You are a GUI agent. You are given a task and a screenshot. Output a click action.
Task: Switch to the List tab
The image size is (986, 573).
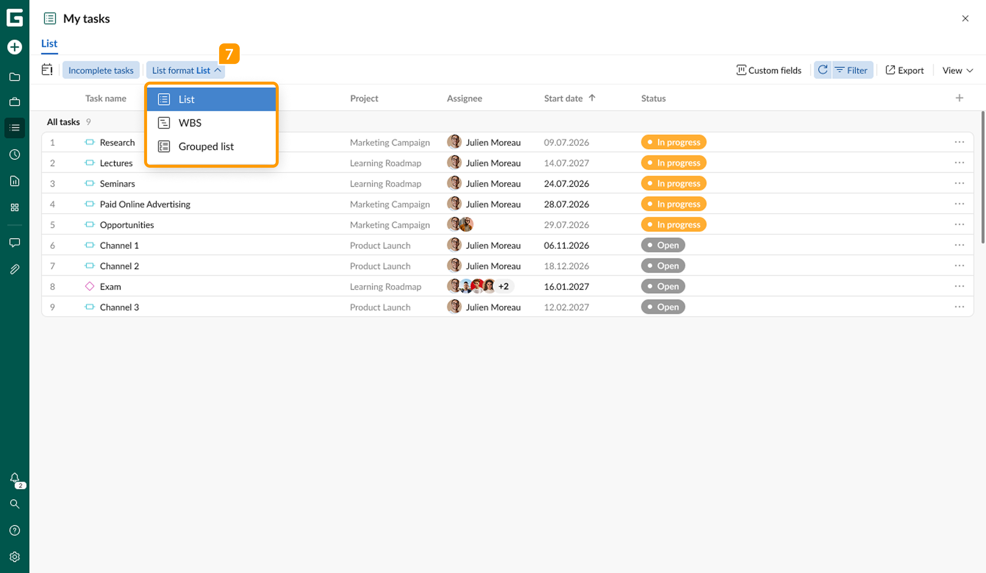tap(49, 43)
